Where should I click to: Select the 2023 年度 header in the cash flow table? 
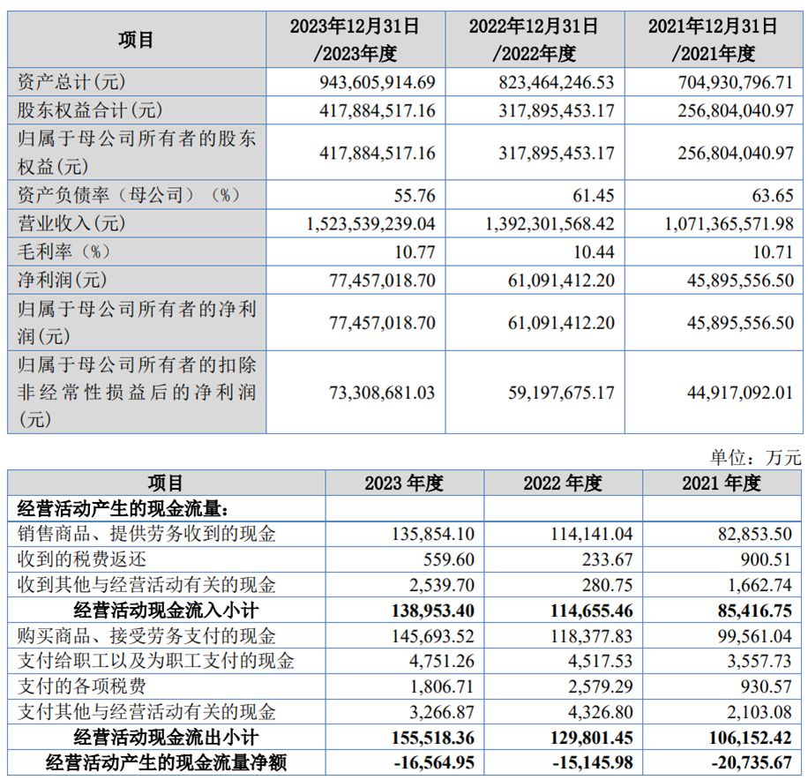404,483
